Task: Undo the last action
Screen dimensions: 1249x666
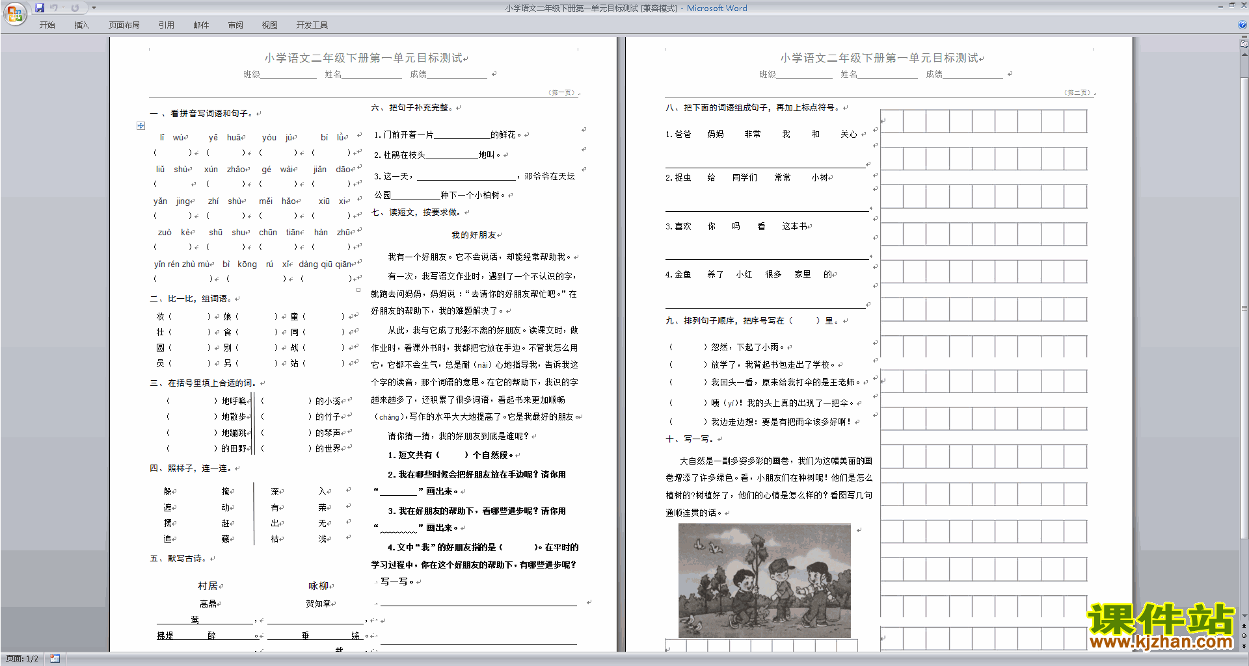Action: coord(55,8)
